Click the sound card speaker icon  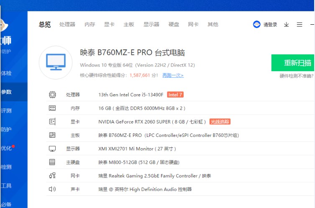pyautogui.click(x=52, y=189)
